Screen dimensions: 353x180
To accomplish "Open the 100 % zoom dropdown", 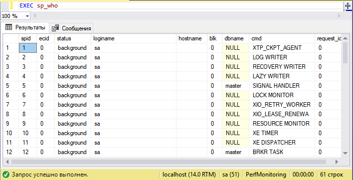I will [28, 16].
